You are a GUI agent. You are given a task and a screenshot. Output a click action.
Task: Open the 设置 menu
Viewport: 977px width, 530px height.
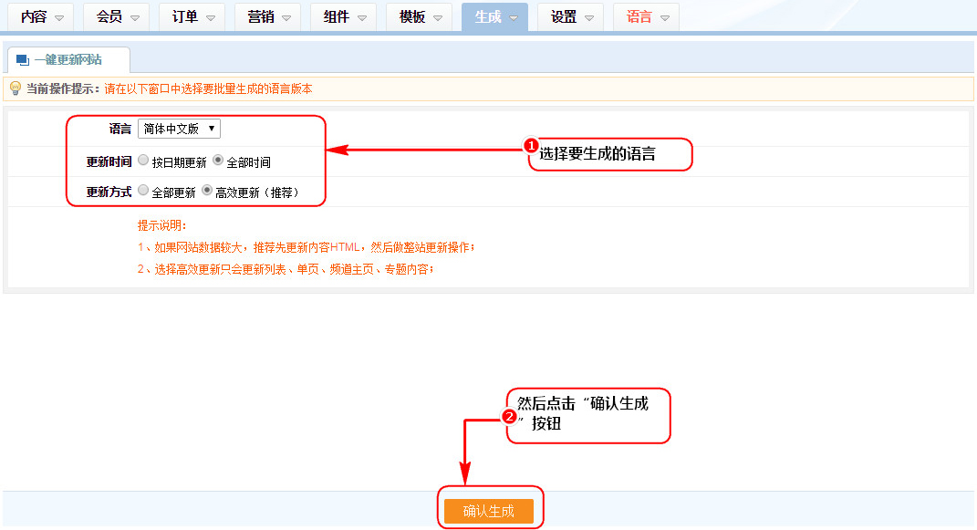pos(570,17)
